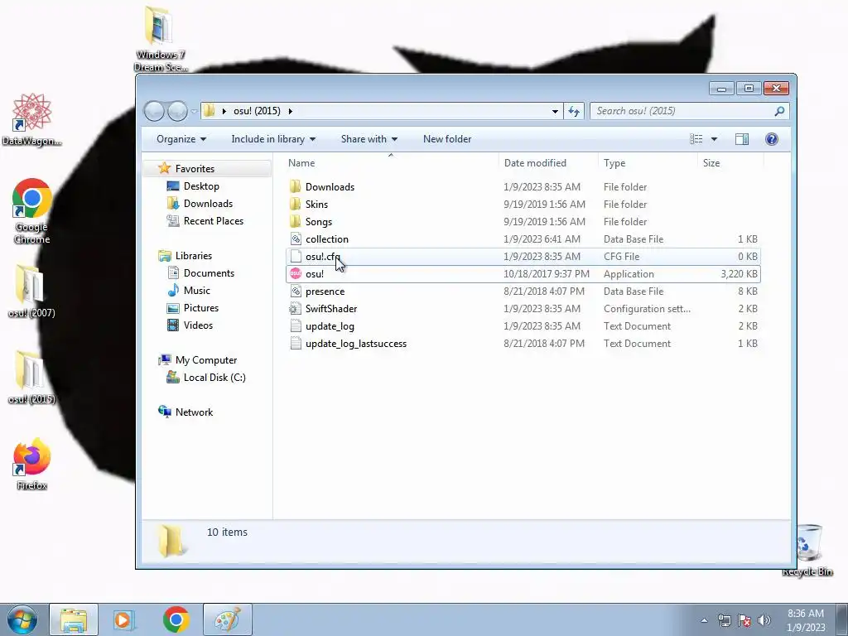This screenshot has height=636, width=848.
Task: Select the osu! (2015) desktop folder
Action: click(x=31, y=377)
